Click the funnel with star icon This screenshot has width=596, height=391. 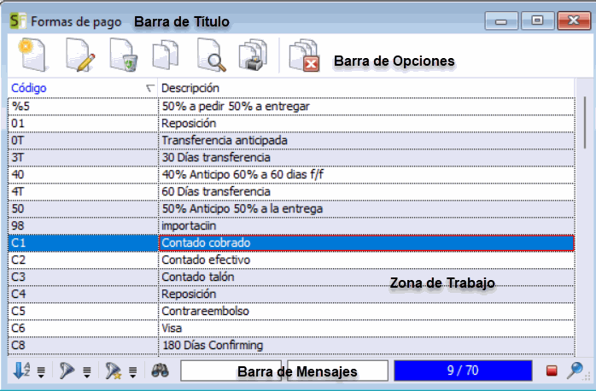pos(113,371)
